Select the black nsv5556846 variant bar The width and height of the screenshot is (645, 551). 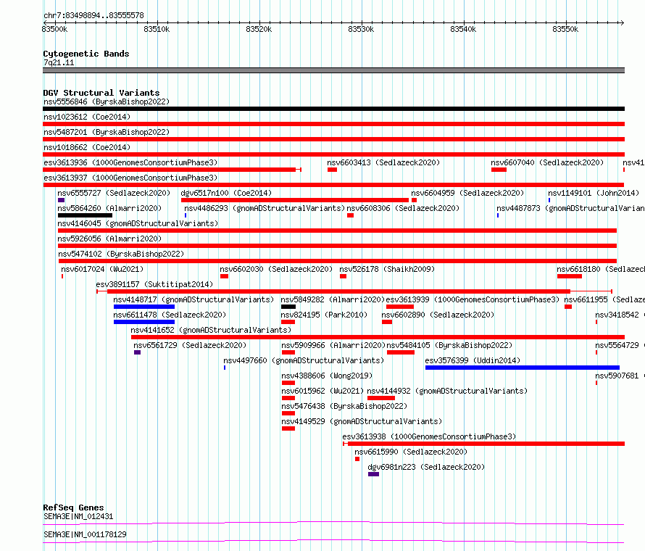point(333,109)
